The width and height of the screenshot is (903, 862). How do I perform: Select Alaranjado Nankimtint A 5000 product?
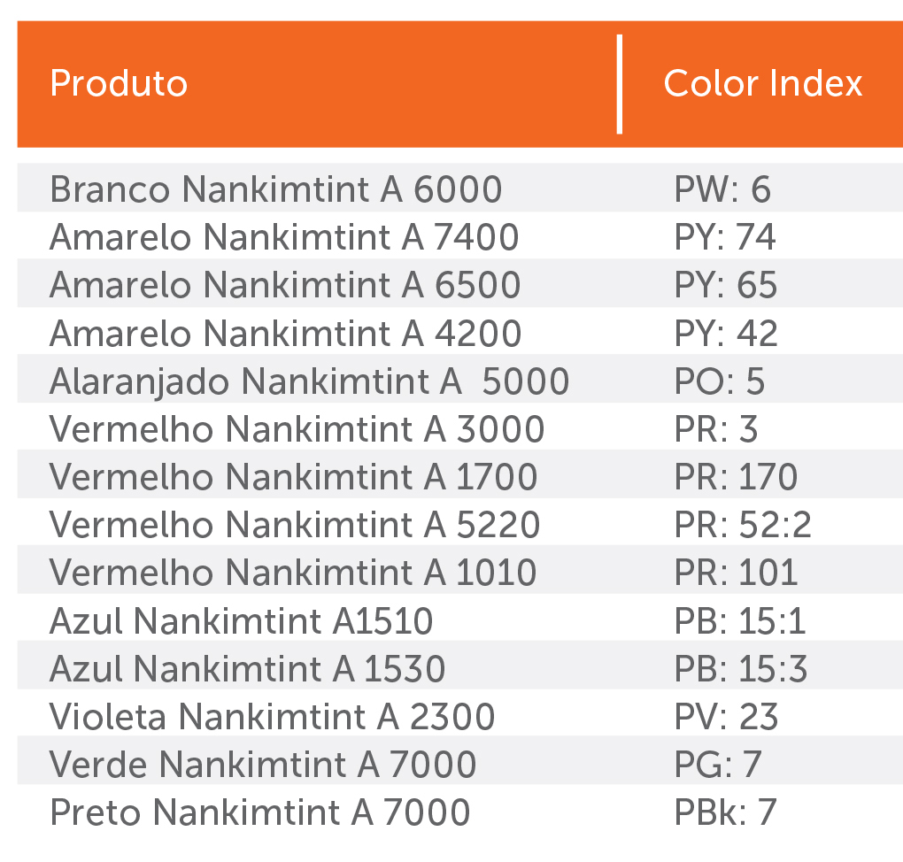309,381
